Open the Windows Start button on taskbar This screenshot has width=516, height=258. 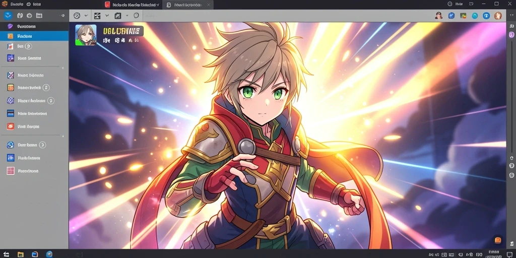coord(6,254)
